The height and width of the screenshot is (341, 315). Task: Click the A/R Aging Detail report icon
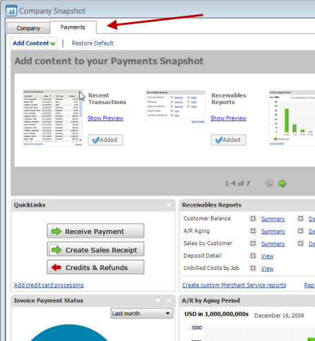point(301,231)
